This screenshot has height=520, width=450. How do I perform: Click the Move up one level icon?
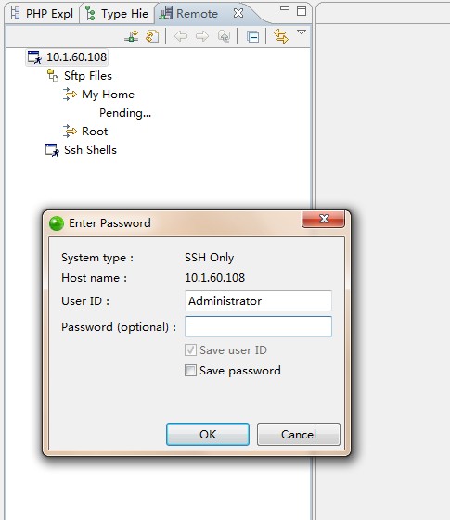(224, 36)
